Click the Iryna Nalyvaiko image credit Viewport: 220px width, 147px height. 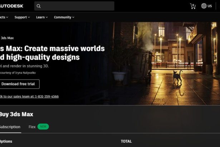tap(18, 73)
